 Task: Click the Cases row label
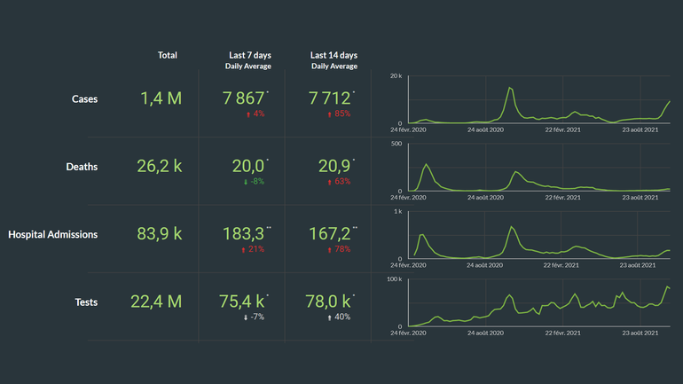tap(84, 99)
